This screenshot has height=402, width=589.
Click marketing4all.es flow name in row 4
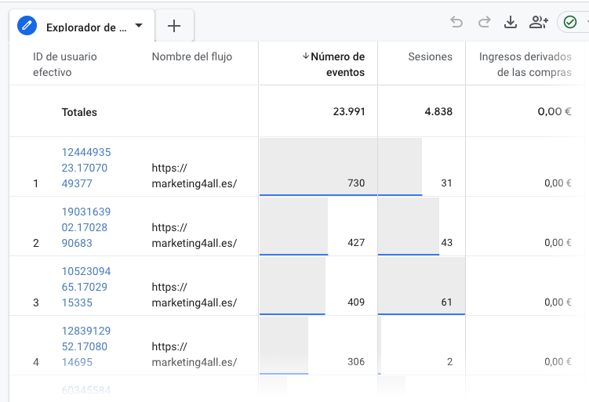(x=195, y=354)
